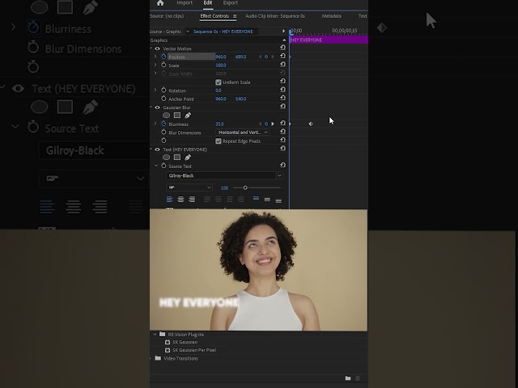Collapse the RE:Vision Plug-ins folder
518x388 pixels.
tap(155, 334)
